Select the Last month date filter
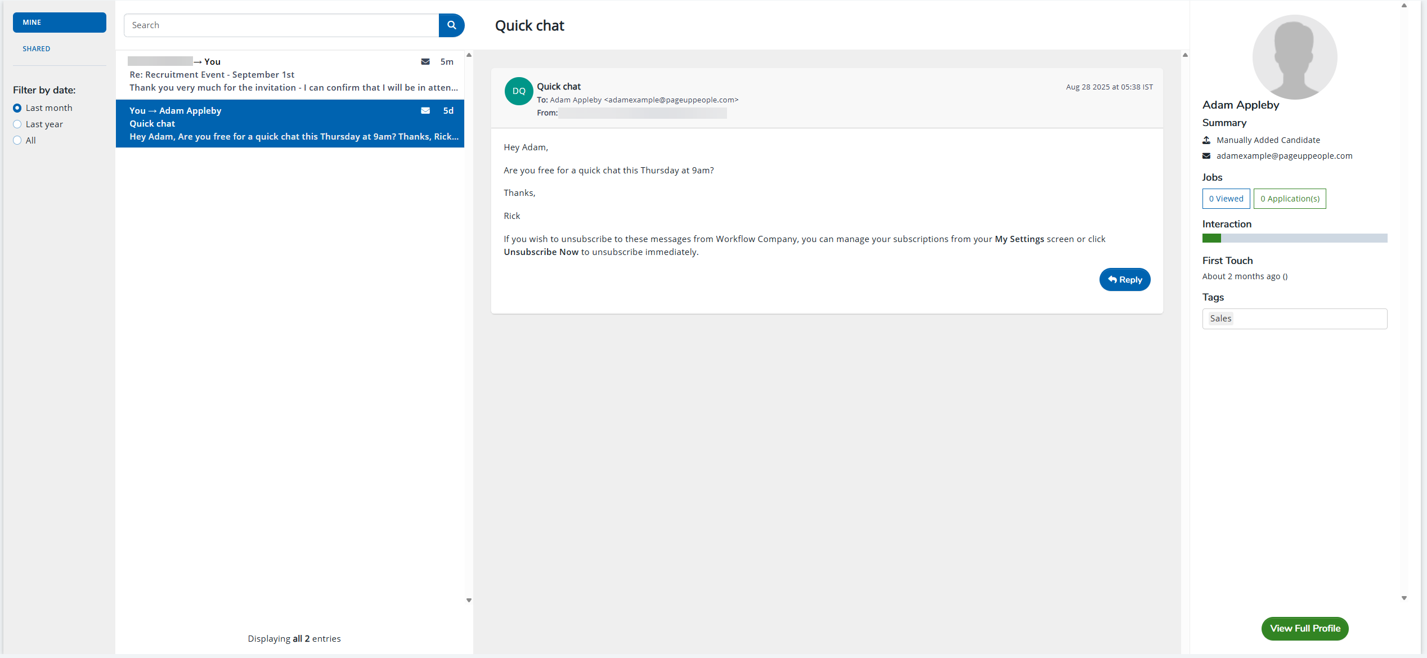 [x=17, y=108]
